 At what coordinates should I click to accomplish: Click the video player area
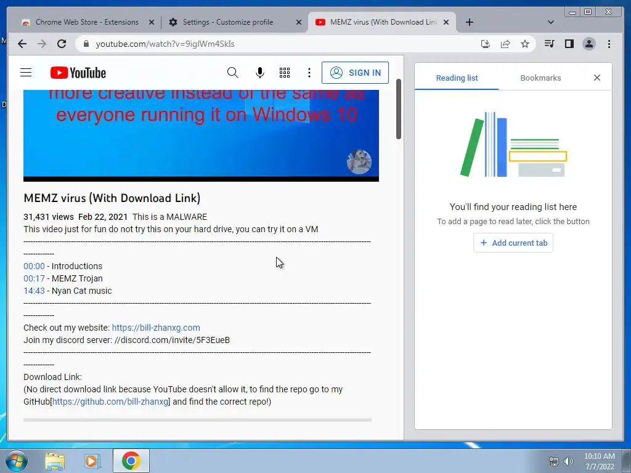click(x=201, y=135)
